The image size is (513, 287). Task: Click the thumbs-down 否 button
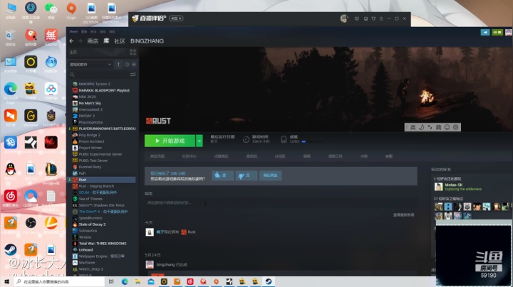click(246, 175)
